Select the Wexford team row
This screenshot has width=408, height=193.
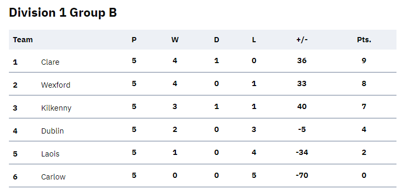point(203,84)
